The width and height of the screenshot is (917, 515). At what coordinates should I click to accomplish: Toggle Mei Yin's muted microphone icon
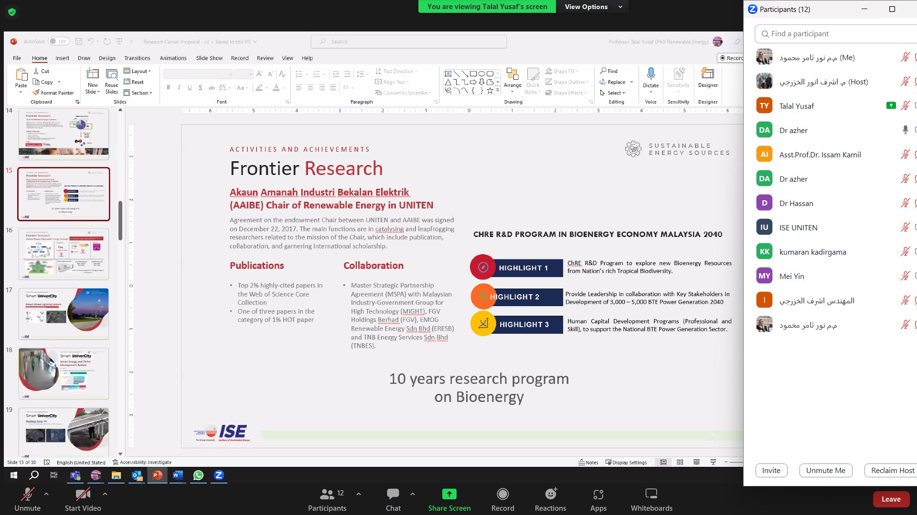(905, 276)
